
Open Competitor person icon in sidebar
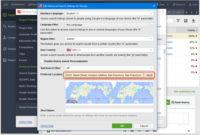point(5,38)
